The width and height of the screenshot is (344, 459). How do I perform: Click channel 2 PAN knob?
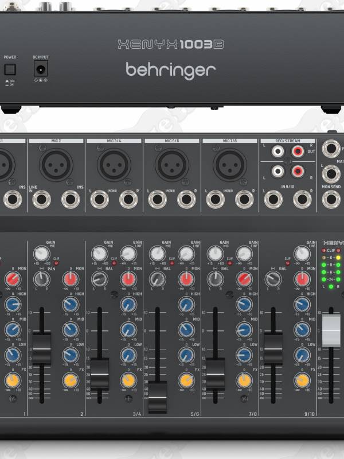point(41,279)
